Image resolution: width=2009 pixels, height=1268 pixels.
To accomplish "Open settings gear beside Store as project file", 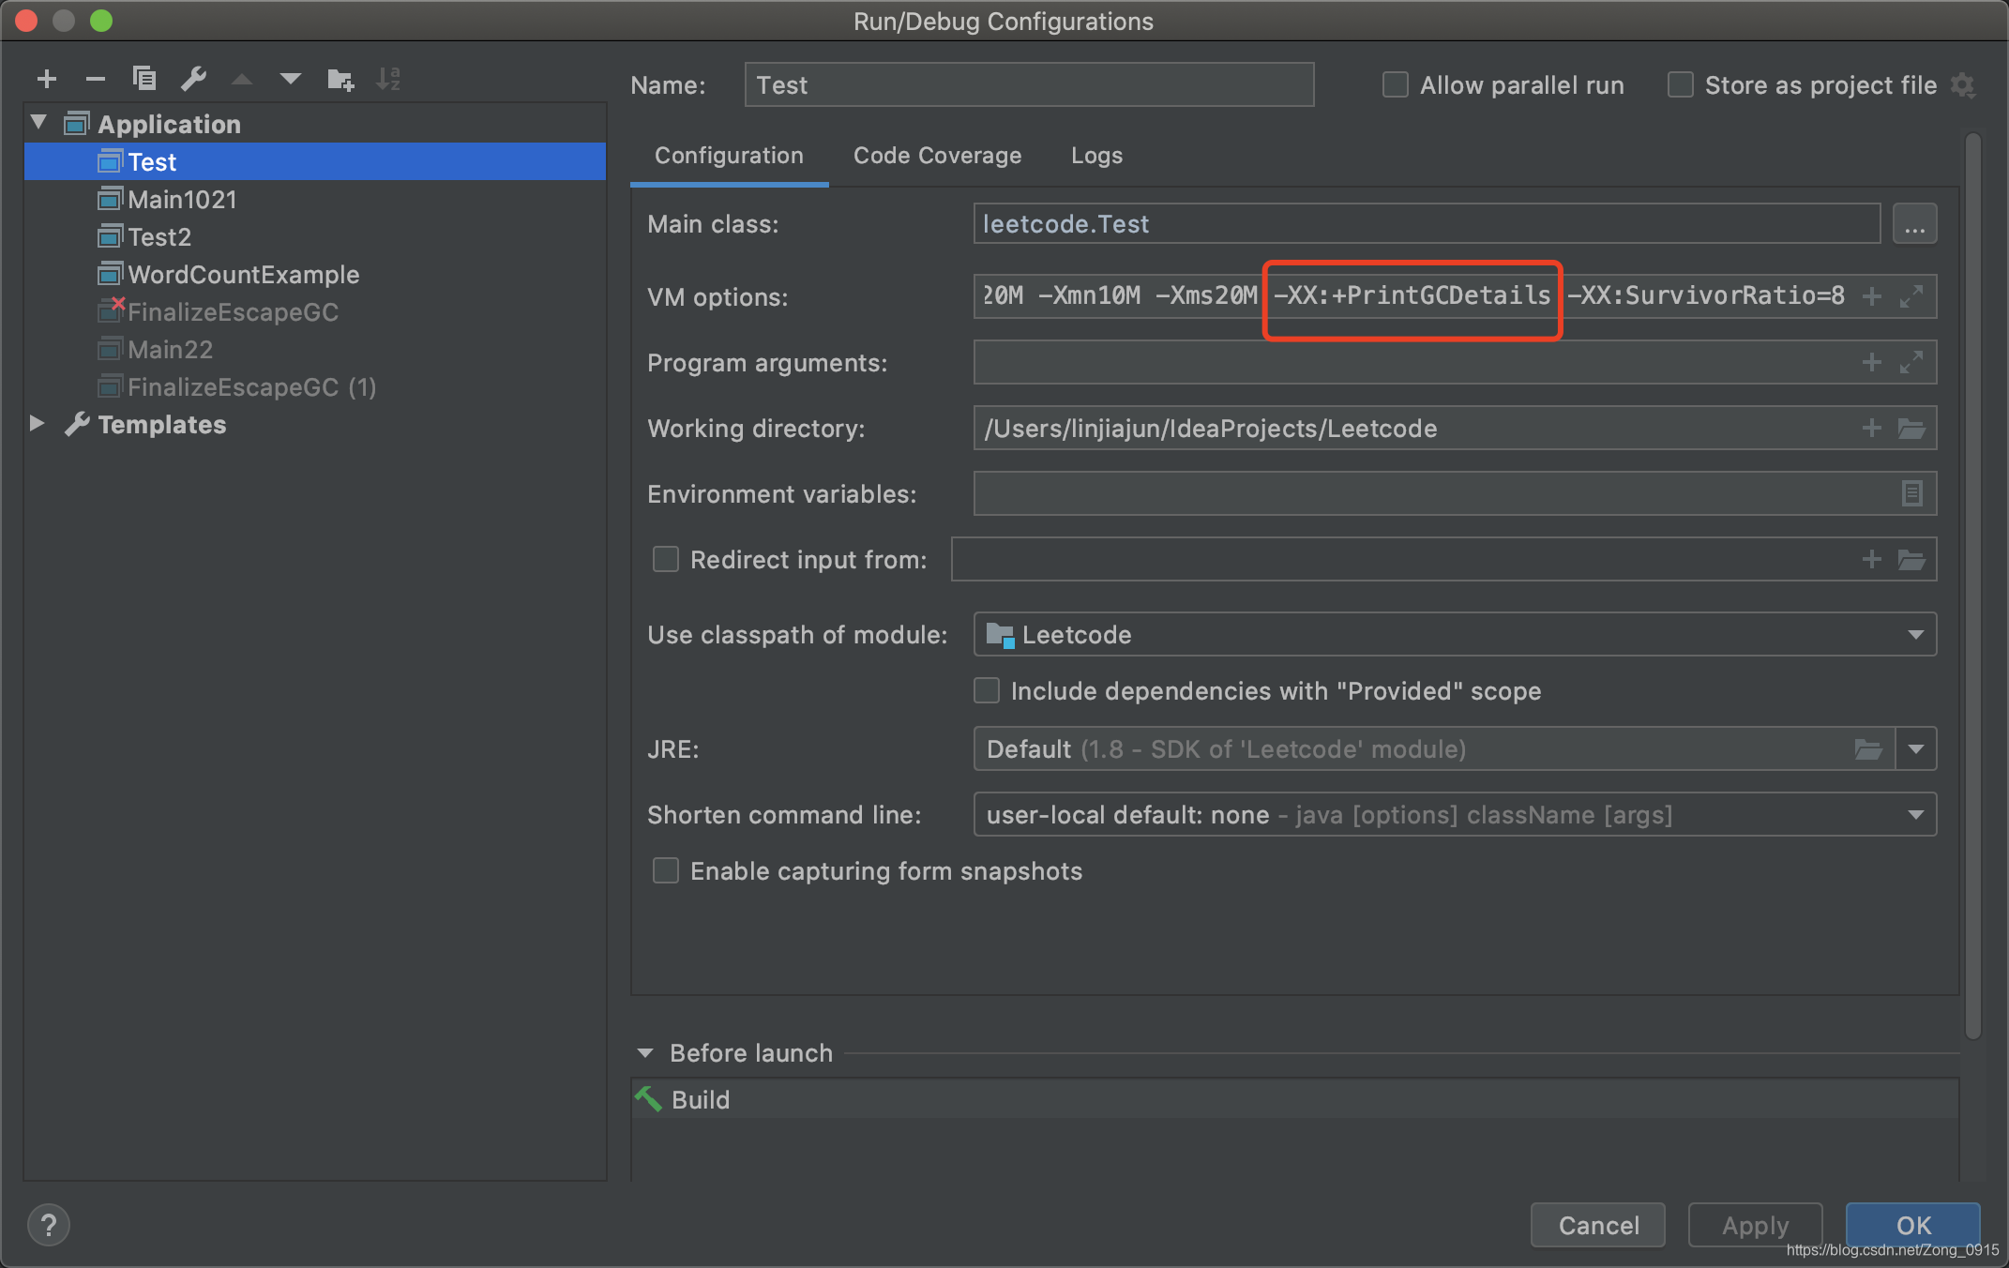I will point(1962,86).
